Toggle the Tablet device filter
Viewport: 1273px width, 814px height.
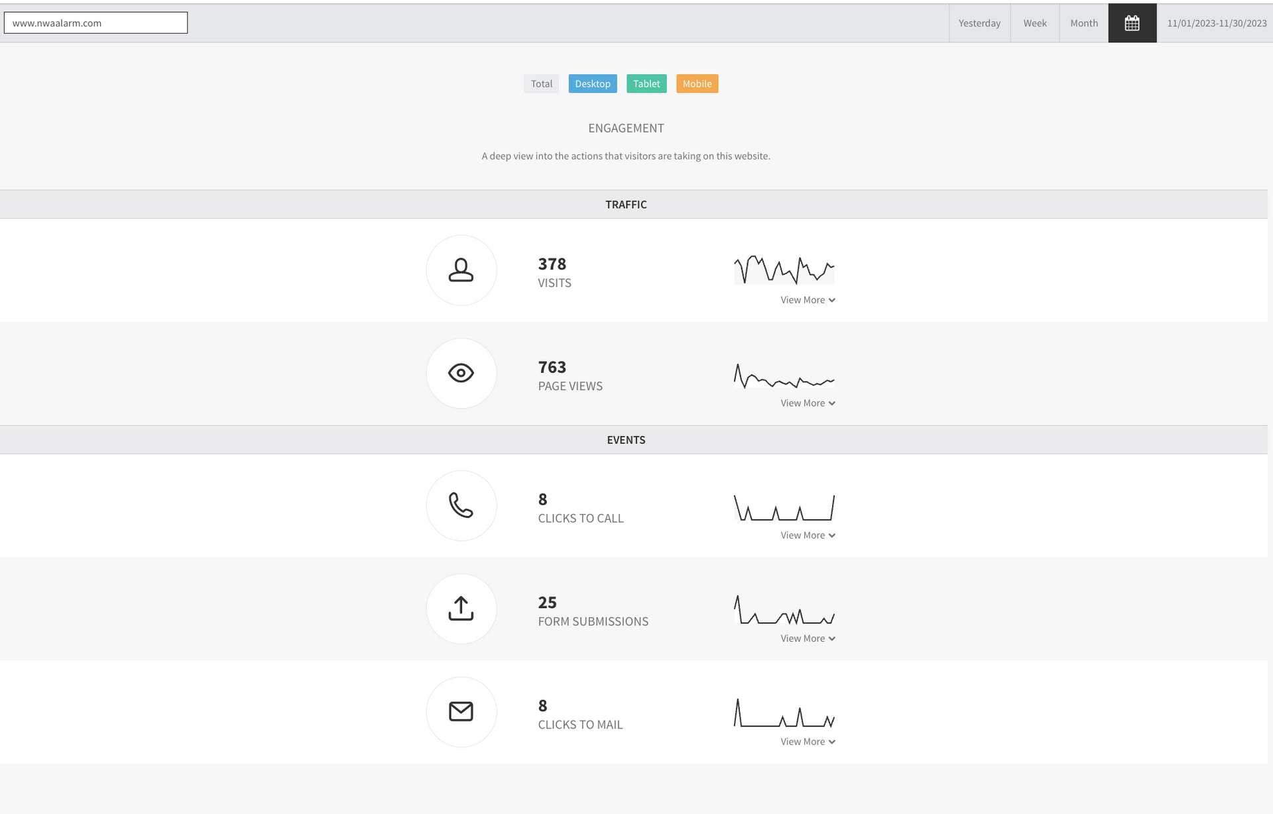(646, 83)
